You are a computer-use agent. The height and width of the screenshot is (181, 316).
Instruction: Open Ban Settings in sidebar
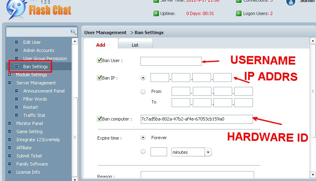(35, 67)
